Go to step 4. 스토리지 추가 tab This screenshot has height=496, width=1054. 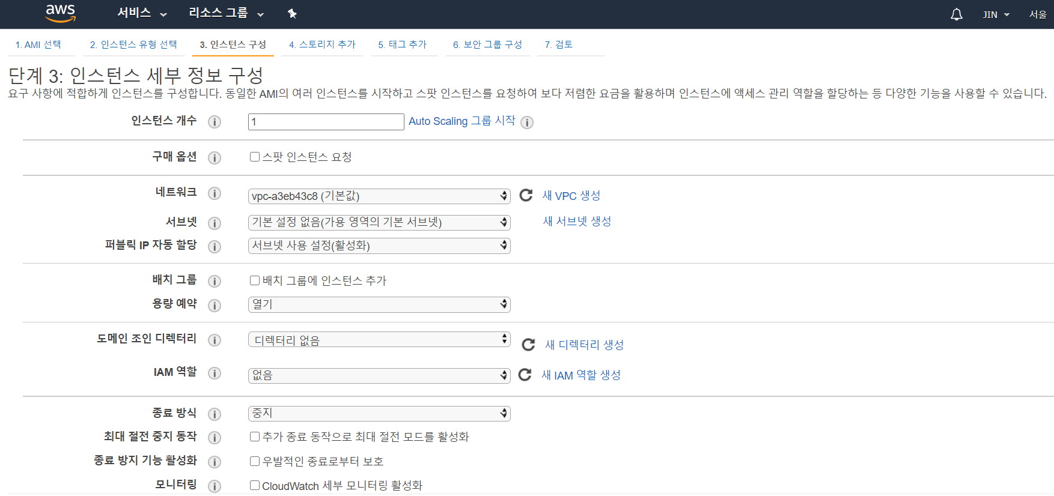(322, 44)
